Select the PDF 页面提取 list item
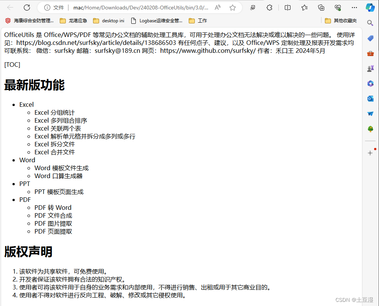Image resolution: width=379 pixels, height=306 pixels. tap(53, 232)
